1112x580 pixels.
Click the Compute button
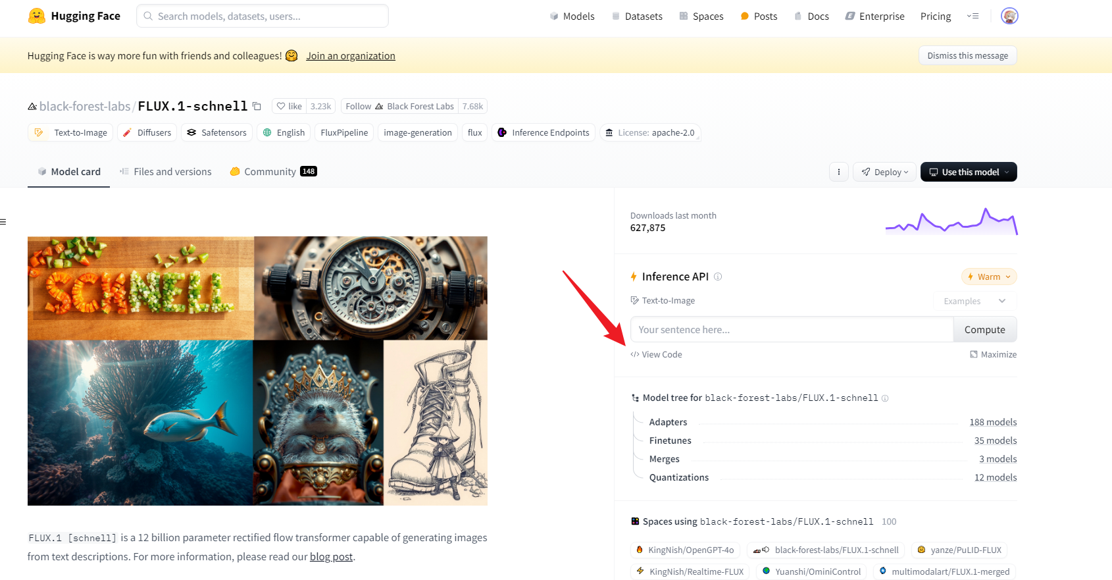tap(984, 329)
